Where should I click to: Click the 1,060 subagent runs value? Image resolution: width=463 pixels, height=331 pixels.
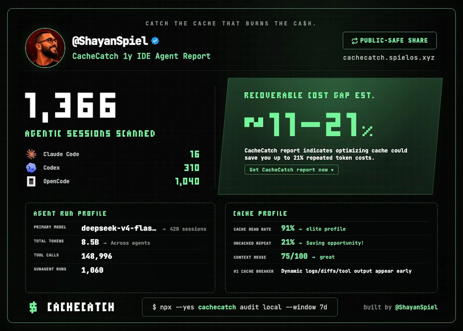click(92, 270)
